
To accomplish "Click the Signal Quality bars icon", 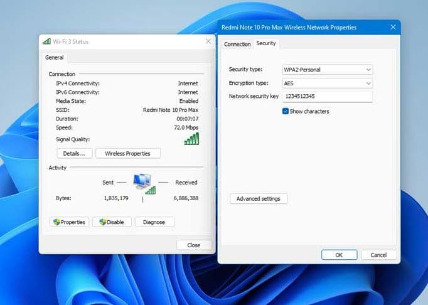I will [191, 139].
